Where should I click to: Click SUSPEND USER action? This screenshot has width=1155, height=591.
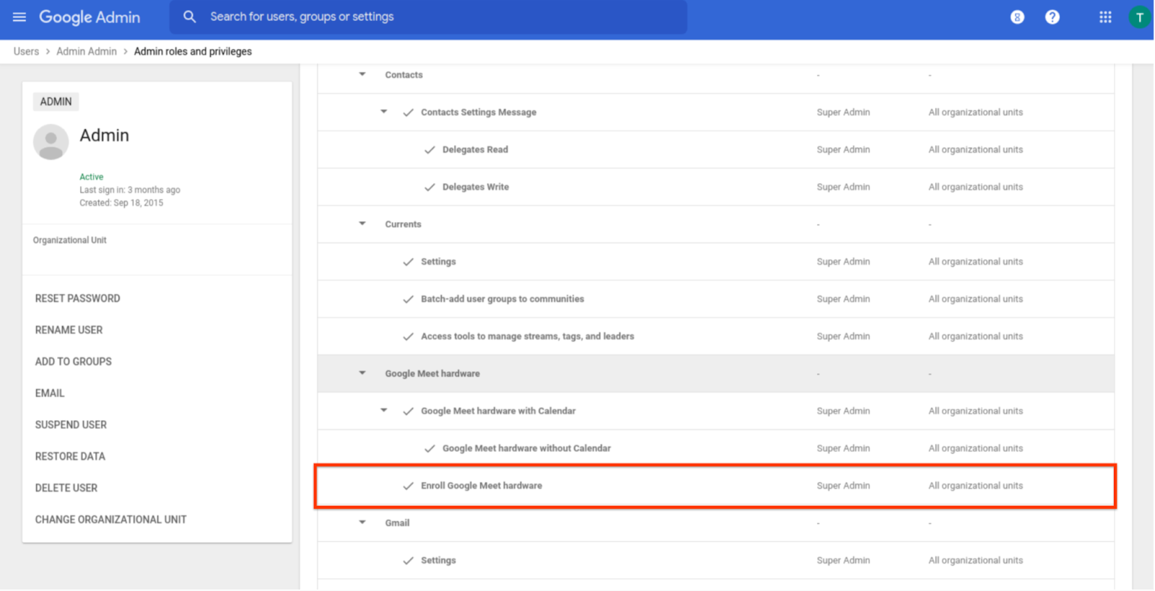(x=71, y=425)
